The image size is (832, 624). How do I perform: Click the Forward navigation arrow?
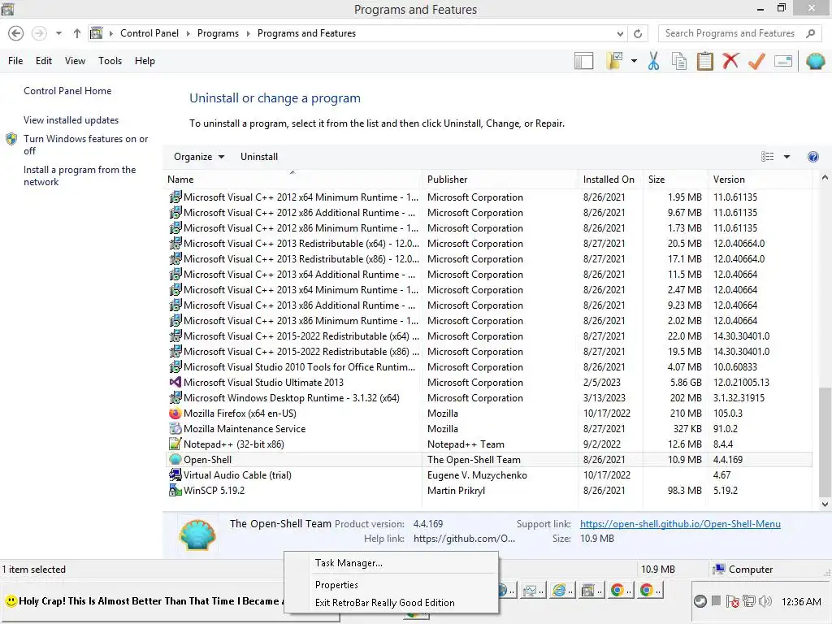(x=39, y=33)
